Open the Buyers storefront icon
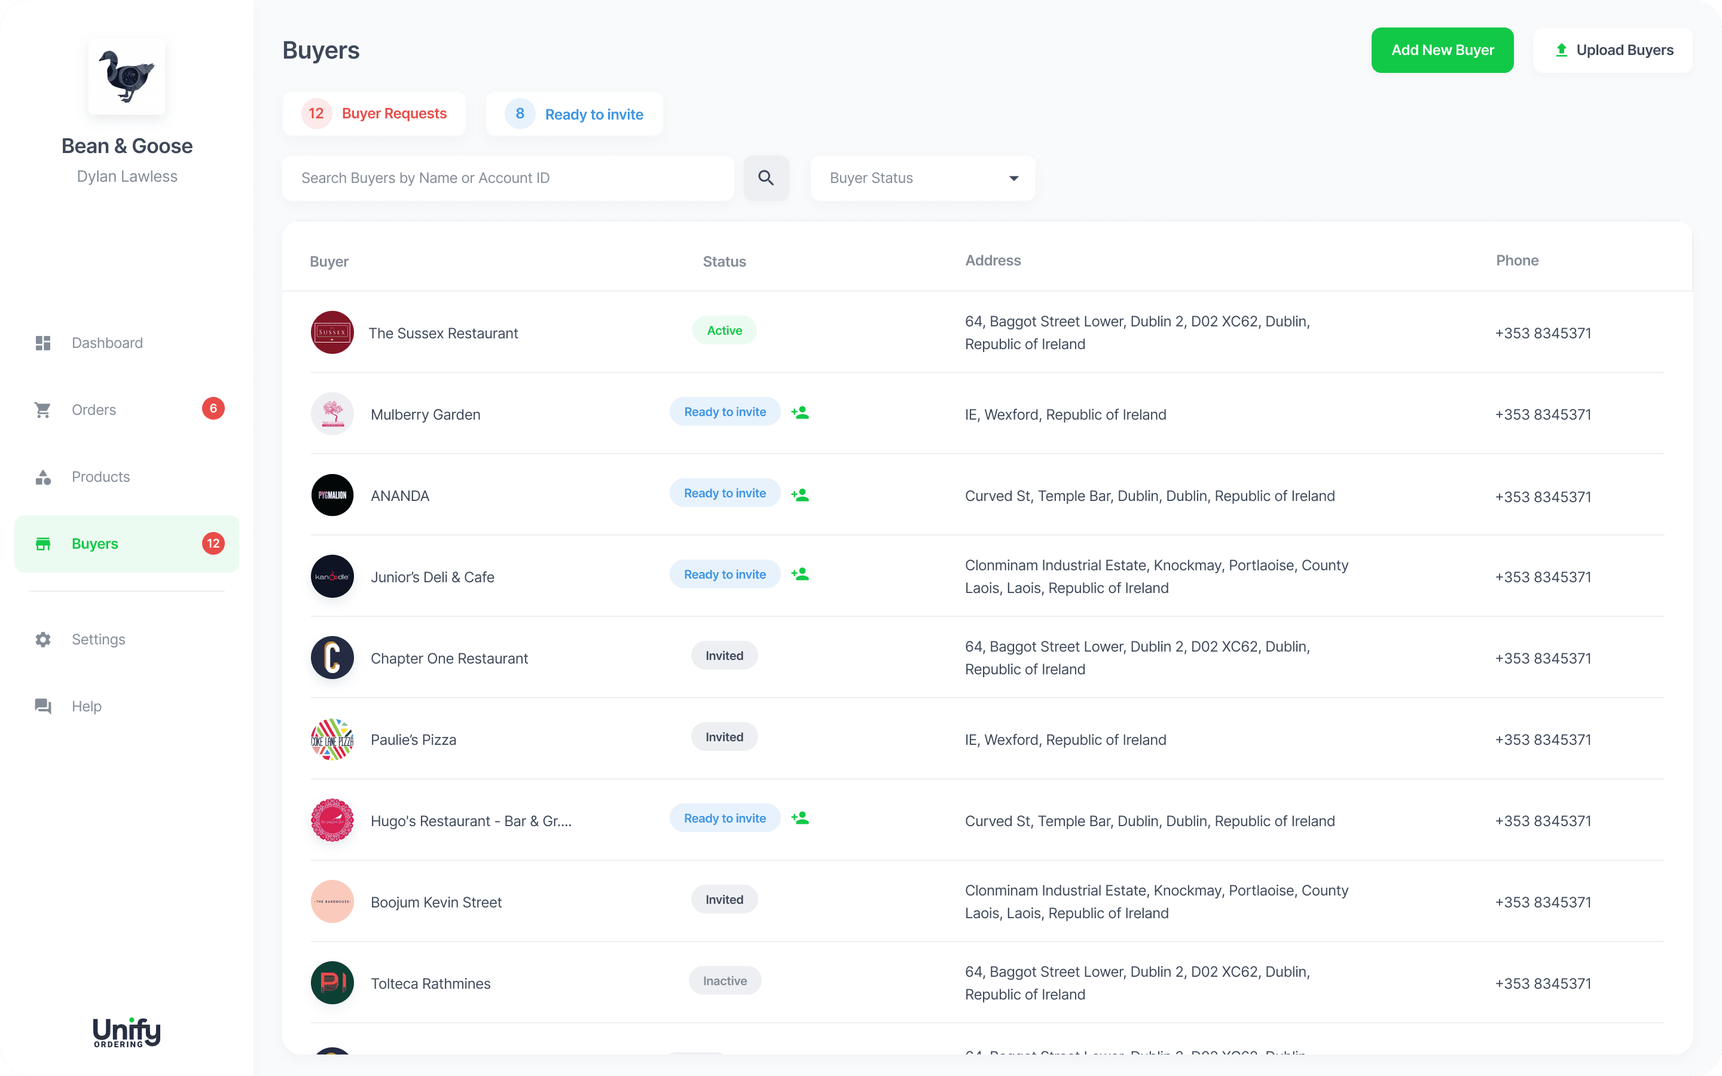 pyautogui.click(x=42, y=544)
